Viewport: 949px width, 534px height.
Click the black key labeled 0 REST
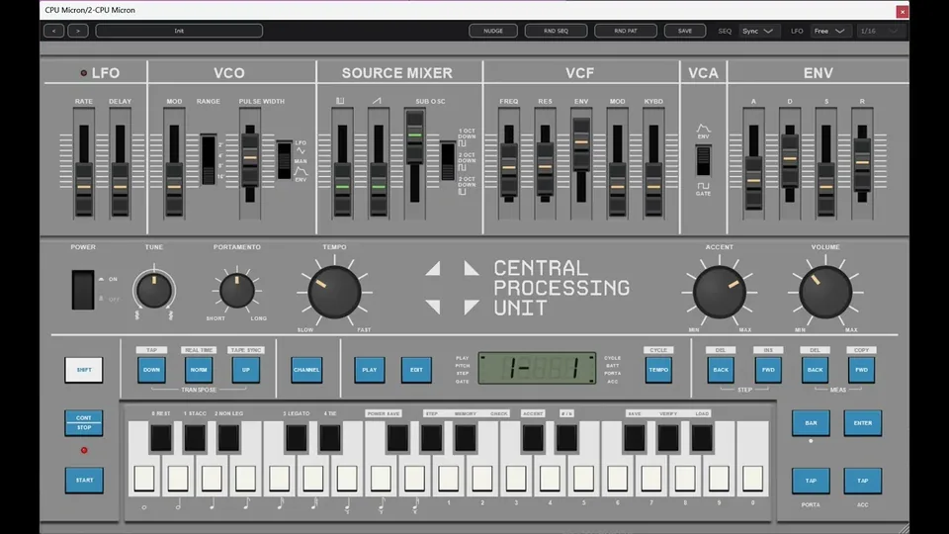161,438
